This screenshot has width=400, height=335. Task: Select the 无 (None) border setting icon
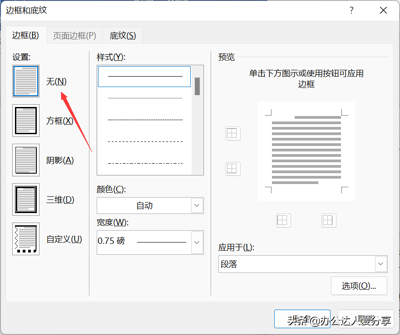click(26, 81)
